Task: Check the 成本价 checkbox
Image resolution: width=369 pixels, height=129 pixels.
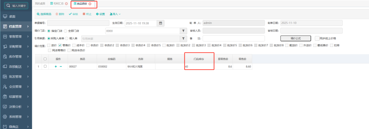Action: [x=74, y=45]
